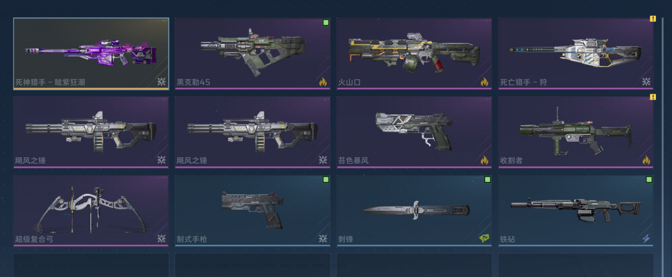The image size is (672, 277).
Task: Click the kinetic star icon on 死亡猎手 - 狩
Action: [646, 81]
